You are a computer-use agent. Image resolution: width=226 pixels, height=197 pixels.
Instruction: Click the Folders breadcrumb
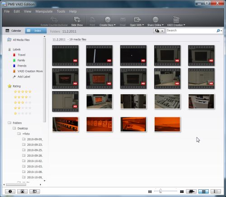click(55, 31)
